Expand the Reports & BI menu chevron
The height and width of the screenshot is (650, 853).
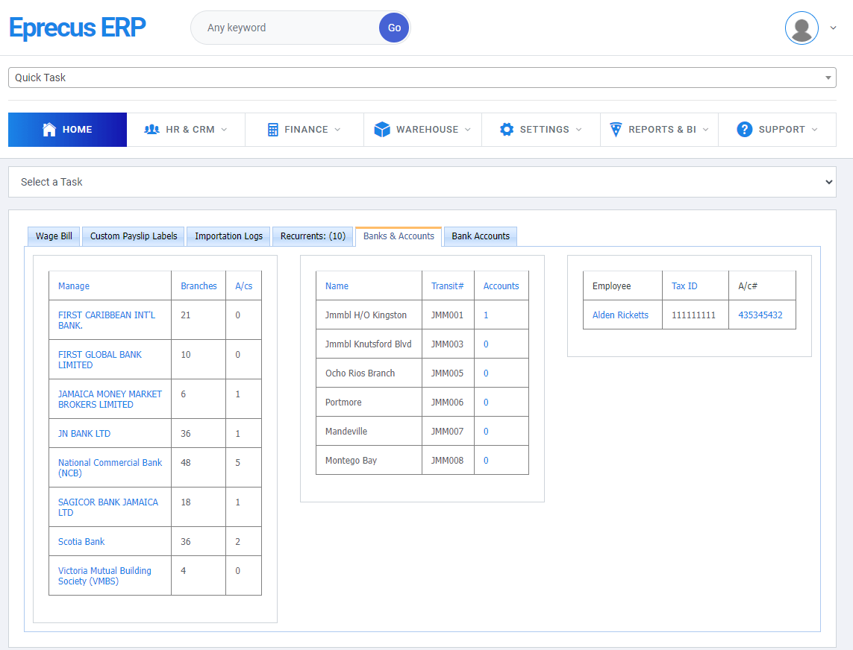coord(705,130)
